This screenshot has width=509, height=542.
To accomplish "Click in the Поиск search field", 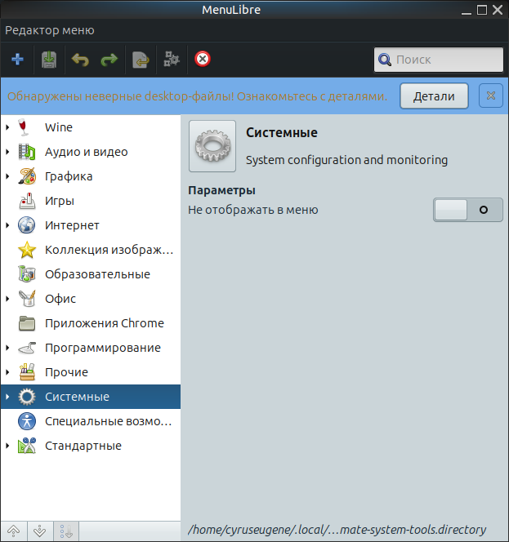I will tap(439, 60).
